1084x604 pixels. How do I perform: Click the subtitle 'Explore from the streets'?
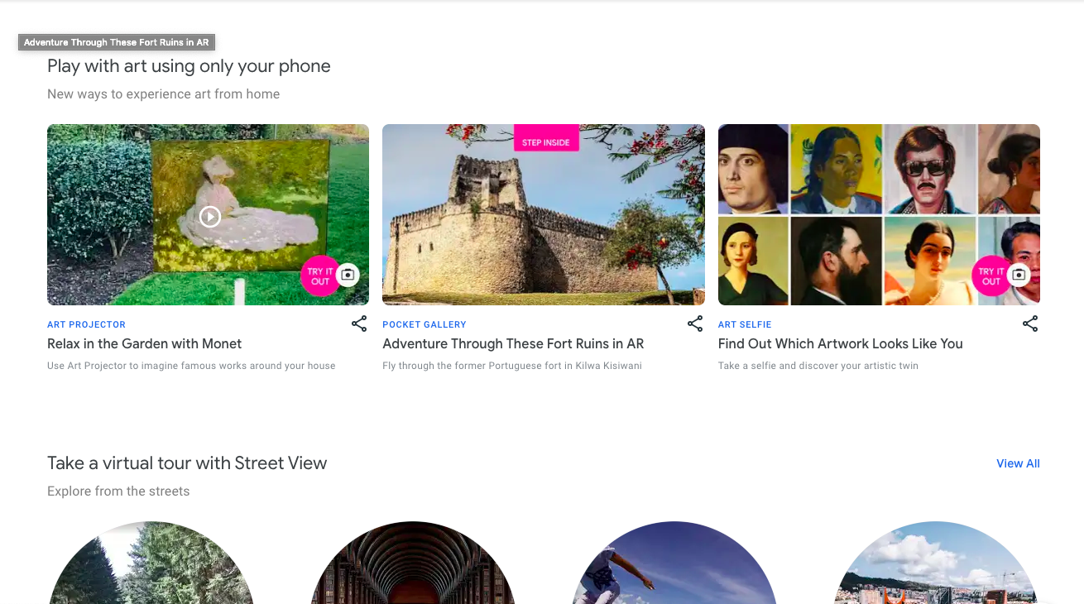[118, 491]
